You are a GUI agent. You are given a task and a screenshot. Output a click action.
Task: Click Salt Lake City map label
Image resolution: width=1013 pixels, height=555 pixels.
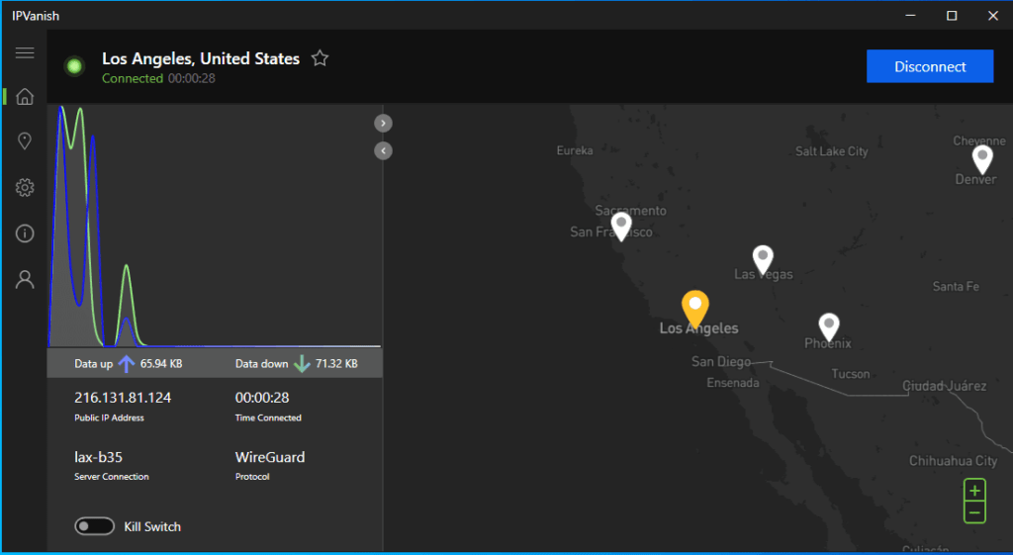click(x=831, y=151)
